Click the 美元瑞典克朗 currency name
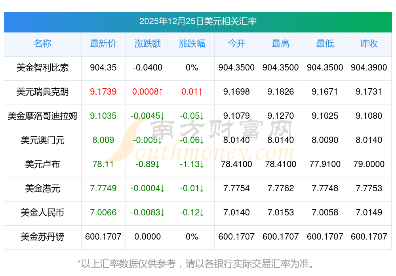 pos(42,92)
